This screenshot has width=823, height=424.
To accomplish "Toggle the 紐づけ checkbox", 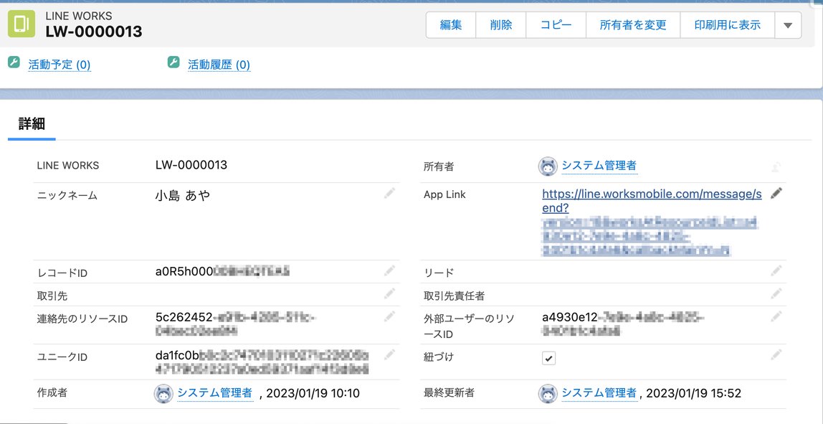I will [x=548, y=358].
